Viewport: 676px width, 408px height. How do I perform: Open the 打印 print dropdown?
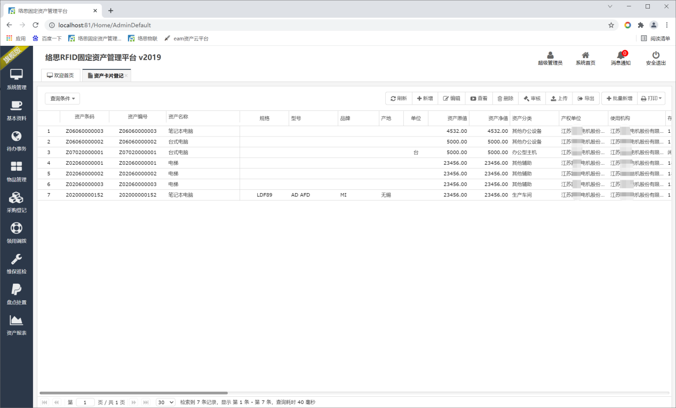[651, 99]
